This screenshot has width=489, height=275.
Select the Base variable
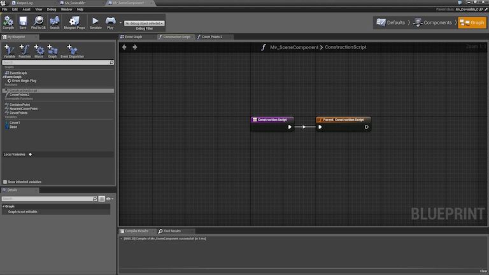[x=13, y=127]
